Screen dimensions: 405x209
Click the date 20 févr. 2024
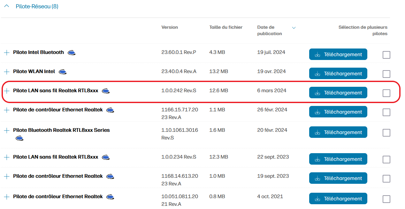tap(272, 130)
